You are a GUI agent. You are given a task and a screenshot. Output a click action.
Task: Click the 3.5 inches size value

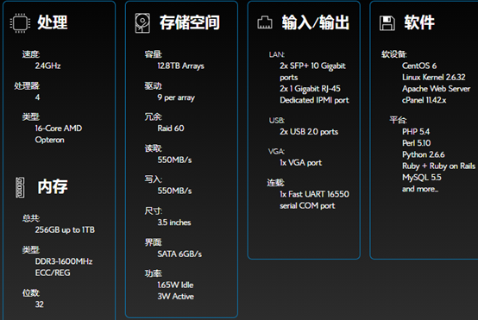pos(174,223)
